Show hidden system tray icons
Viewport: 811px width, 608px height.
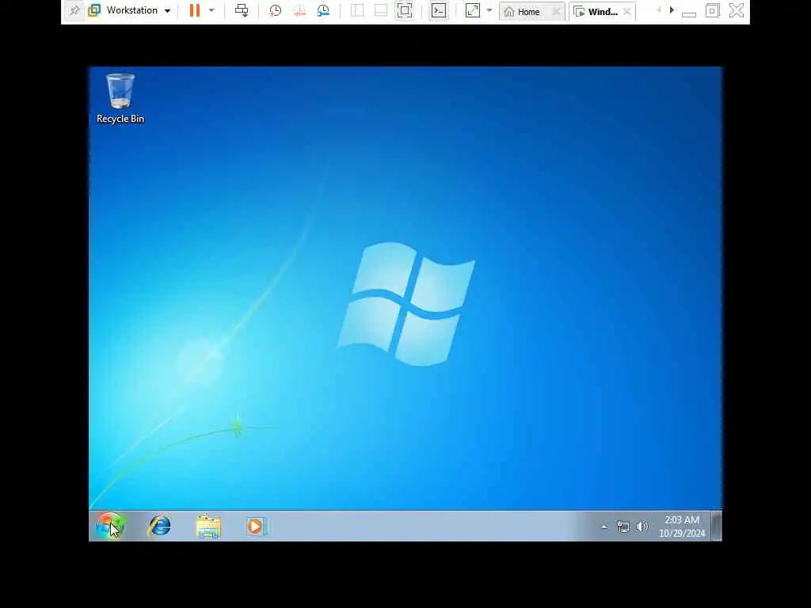coord(604,526)
